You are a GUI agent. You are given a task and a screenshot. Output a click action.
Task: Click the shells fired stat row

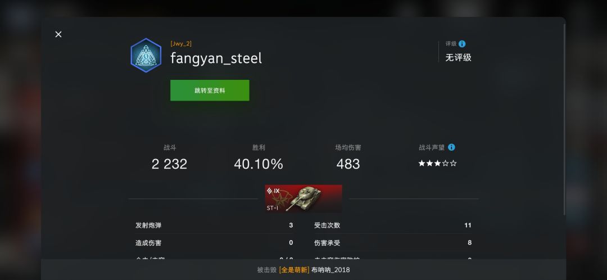(214, 225)
